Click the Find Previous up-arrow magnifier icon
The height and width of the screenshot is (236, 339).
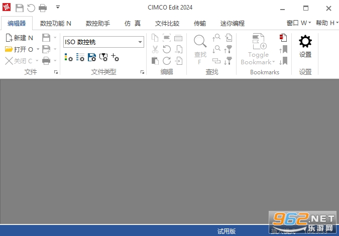(216, 38)
